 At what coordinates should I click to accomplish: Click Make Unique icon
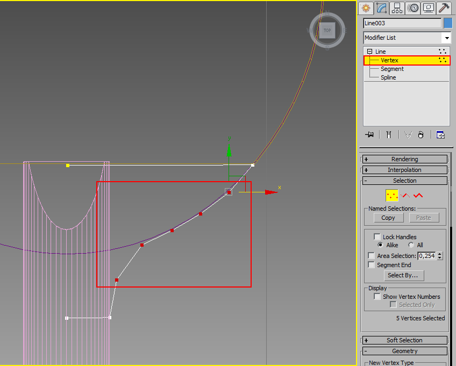(408, 134)
